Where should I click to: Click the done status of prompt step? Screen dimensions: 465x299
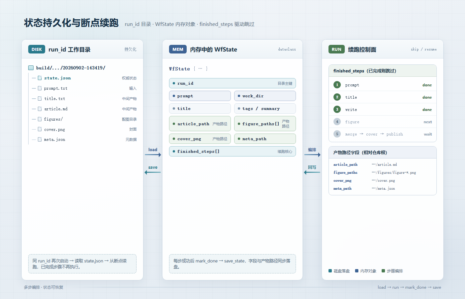(x=427, y=85)
